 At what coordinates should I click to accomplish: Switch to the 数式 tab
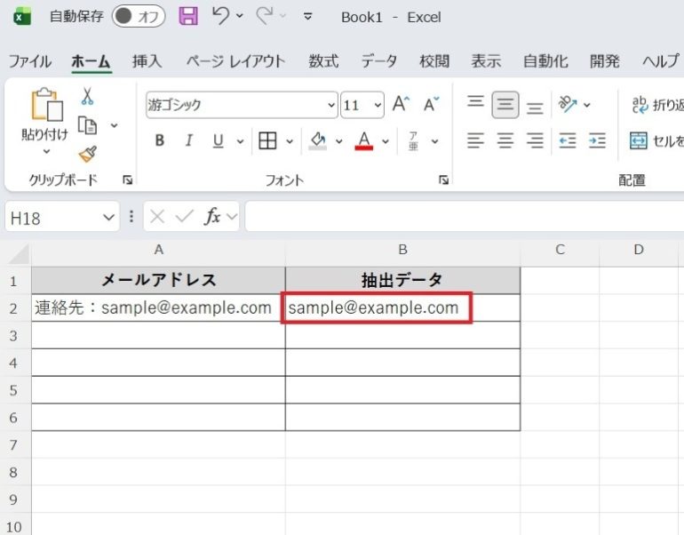point(323,61)
